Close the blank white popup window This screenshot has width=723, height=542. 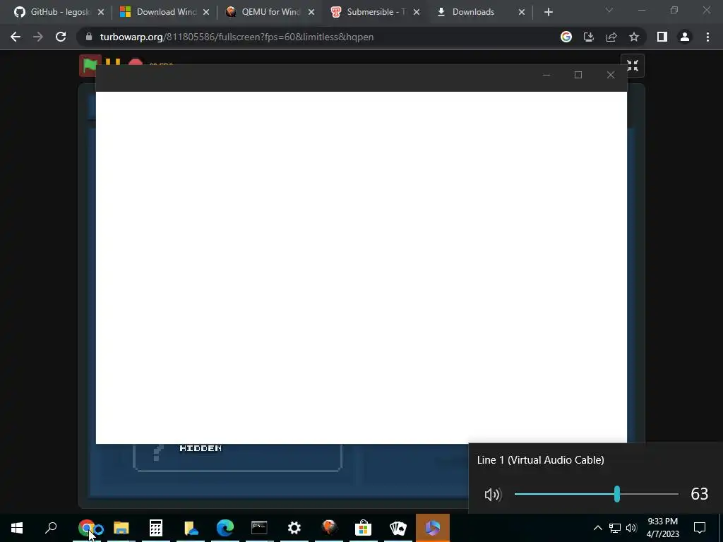(x=611, y=75)
